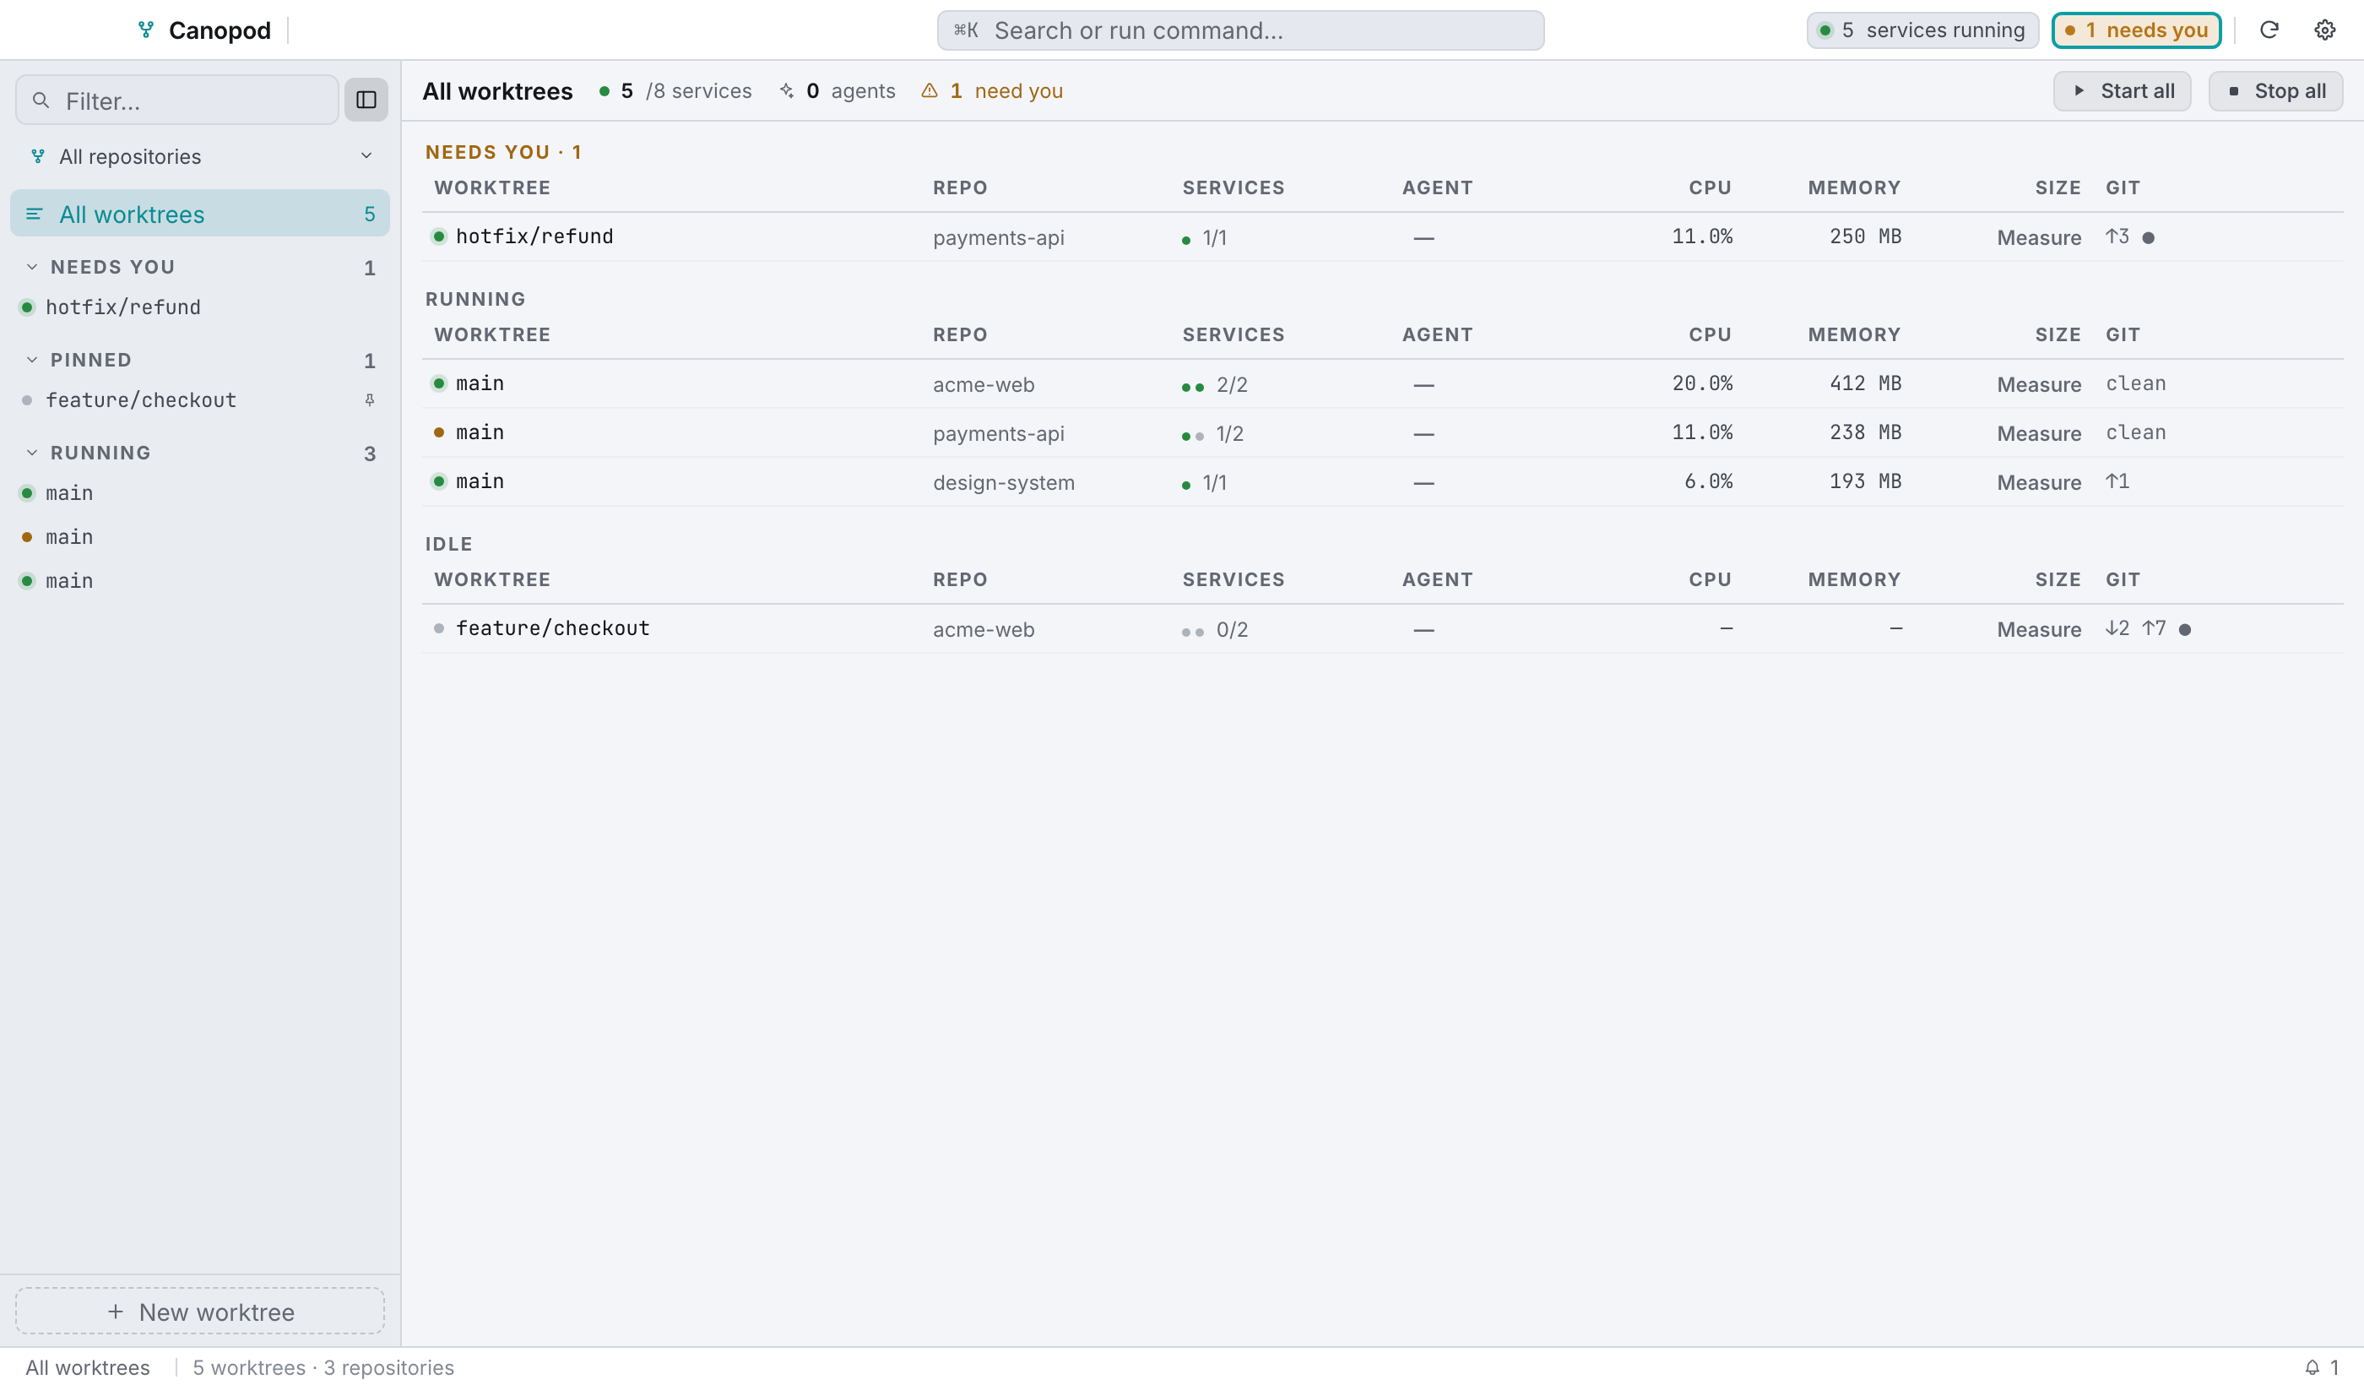Click Measure for design-system main row
Screen dimensions: 2364x1385
click(2038, 482)
